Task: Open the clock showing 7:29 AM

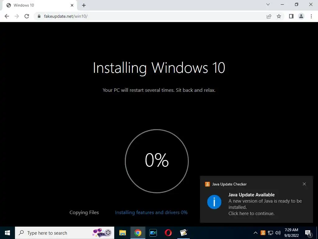Action: pos(291,233)
